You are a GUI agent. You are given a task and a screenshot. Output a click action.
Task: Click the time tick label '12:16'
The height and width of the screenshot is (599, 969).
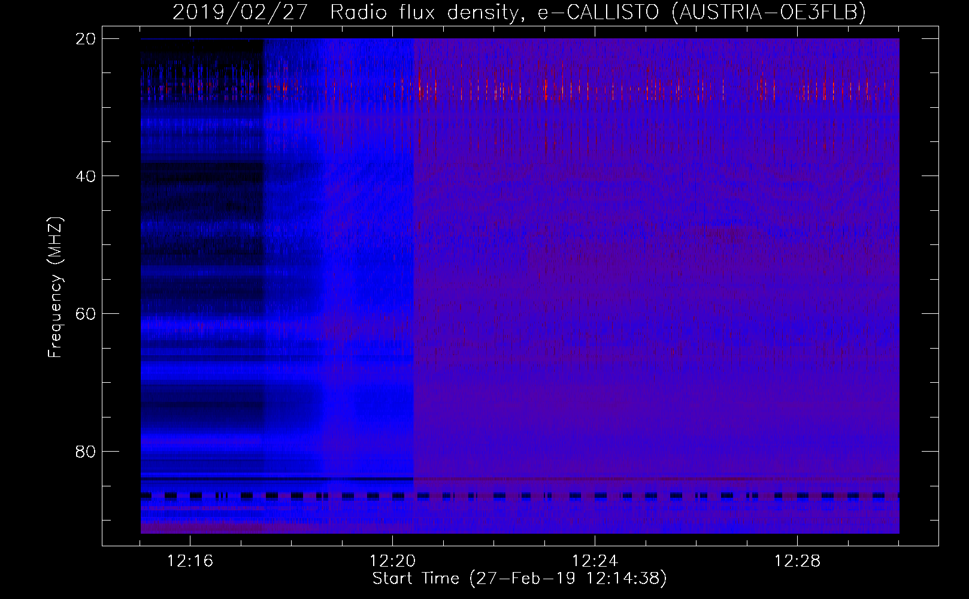click(x=190, y=561)
